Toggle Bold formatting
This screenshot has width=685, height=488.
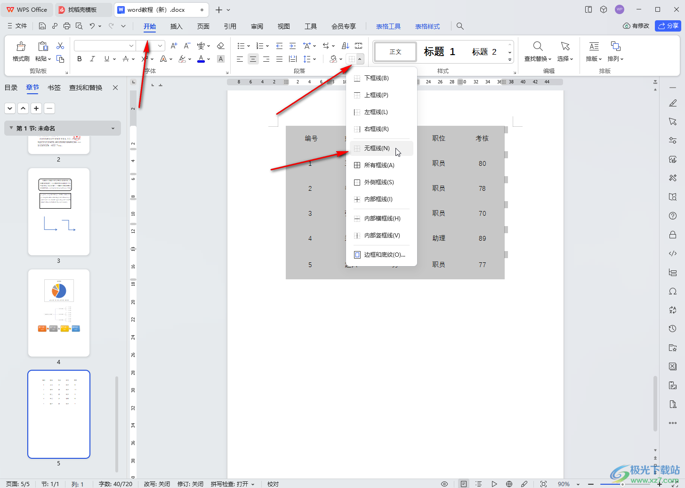(x=79, y=59)
